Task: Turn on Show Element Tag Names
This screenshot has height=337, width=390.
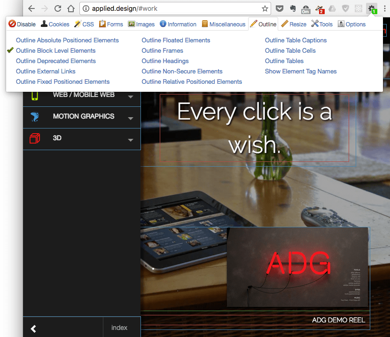Action: [301, 72]
